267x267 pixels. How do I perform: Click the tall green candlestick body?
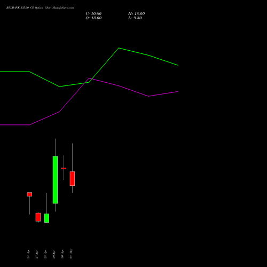point(55,179)
